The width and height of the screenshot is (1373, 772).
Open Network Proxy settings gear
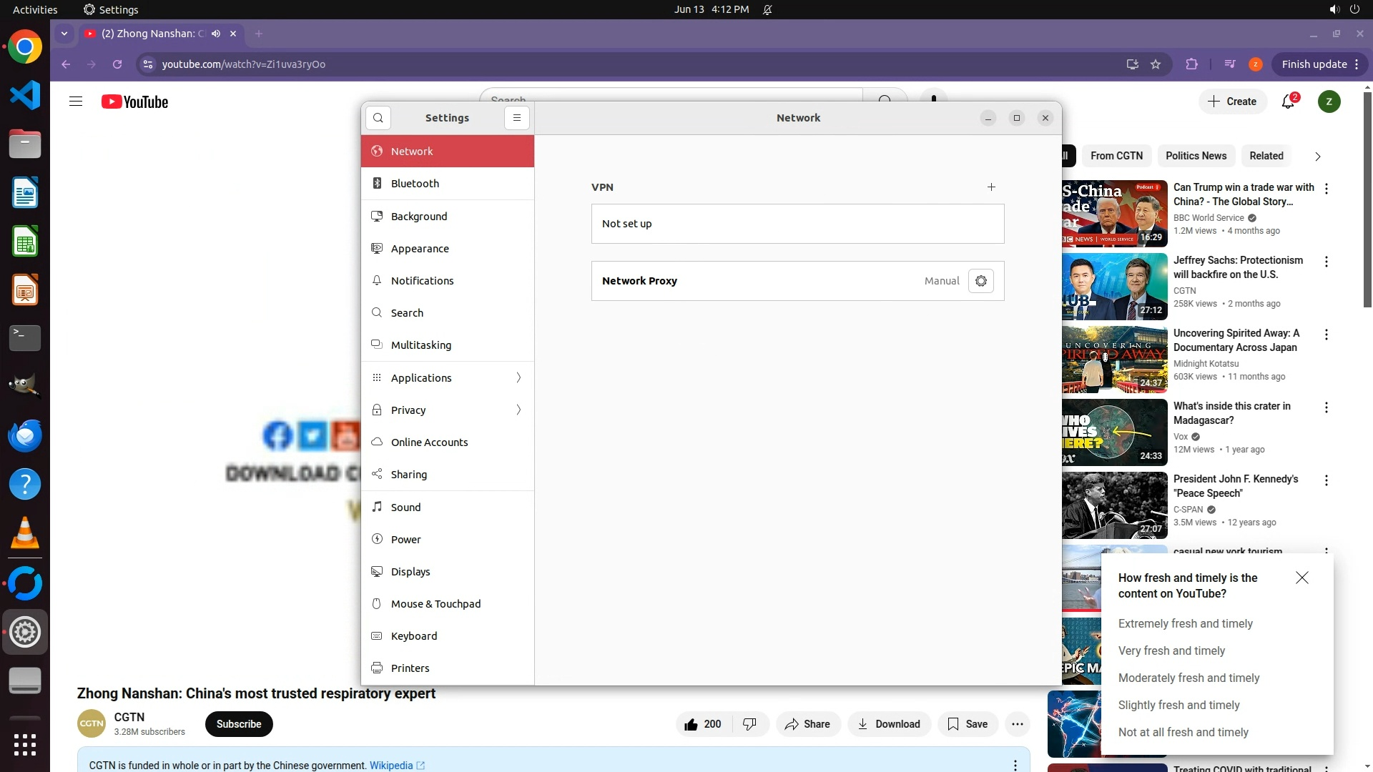tap(980, 281)
